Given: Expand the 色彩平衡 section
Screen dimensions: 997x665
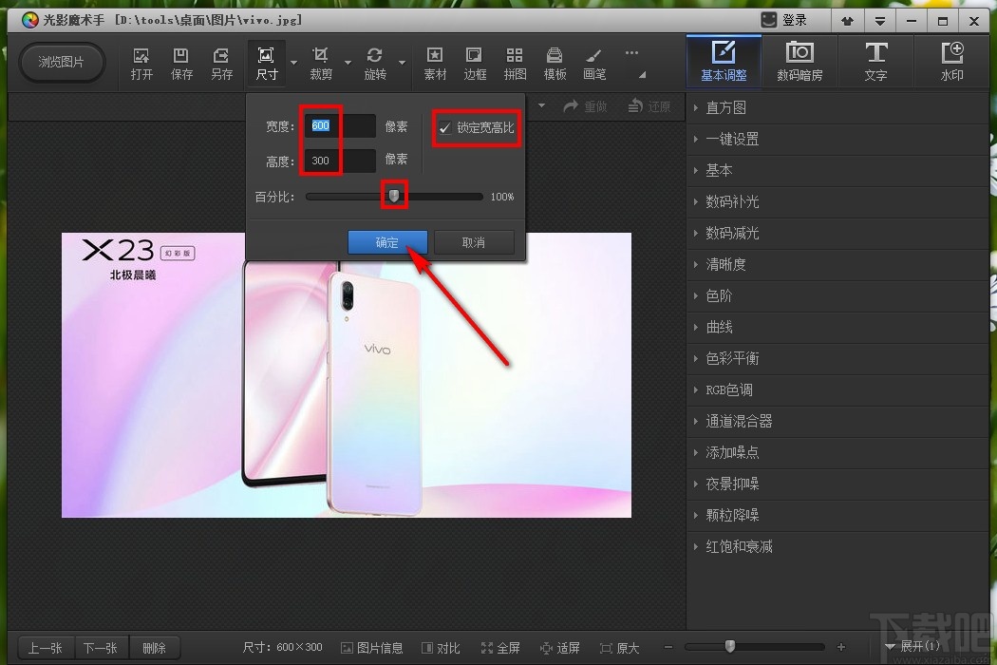Looking at the screenshot, I should point(837,358).
